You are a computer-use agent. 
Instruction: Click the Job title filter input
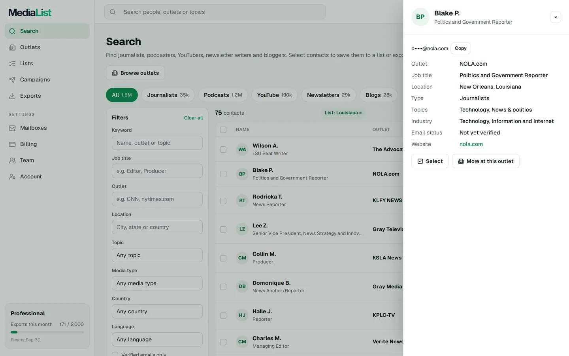click(157, 171)
